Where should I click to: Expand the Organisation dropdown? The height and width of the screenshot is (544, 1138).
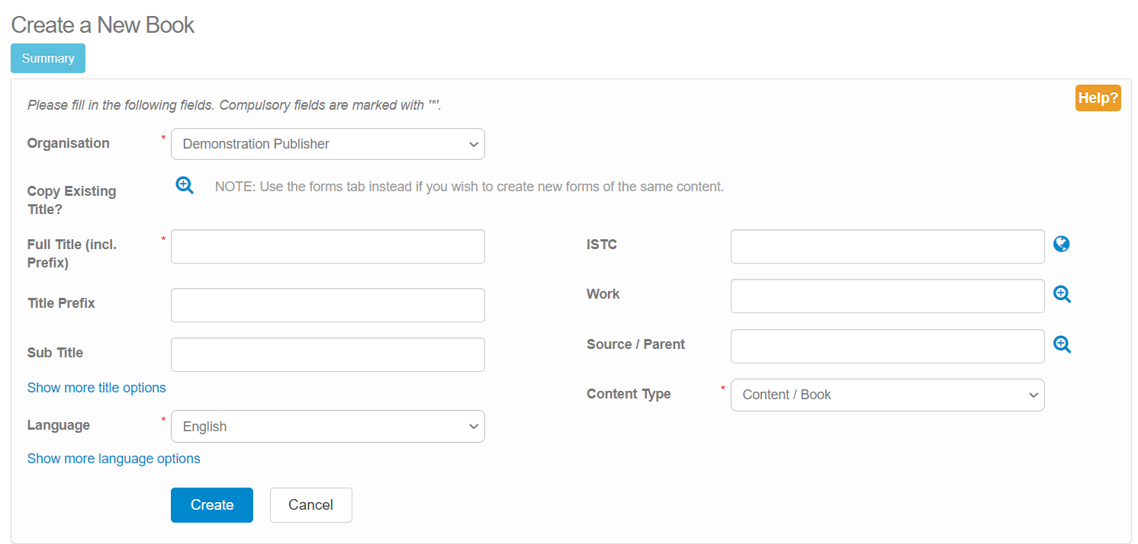tap(327, 144)
